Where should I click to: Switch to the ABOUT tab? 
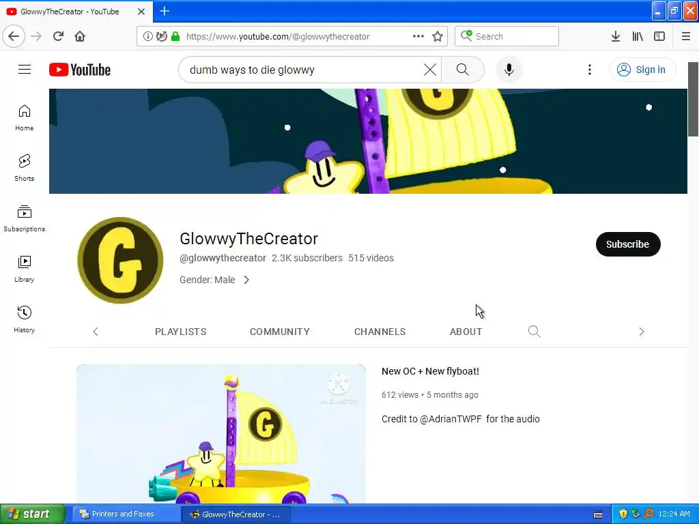click(x=466, y=332)
